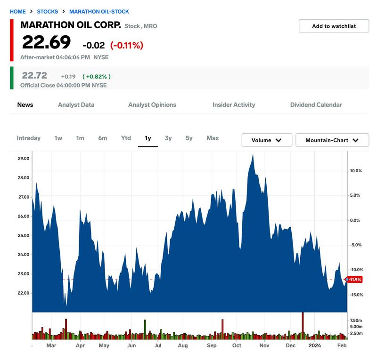Select Intraday chart range
This screenshot has height=352, width=377.
pos(29,138)
